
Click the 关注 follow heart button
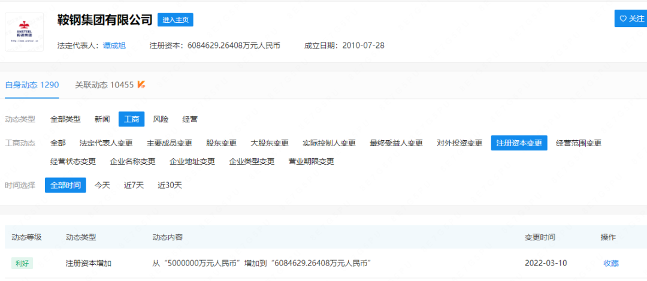631,19
